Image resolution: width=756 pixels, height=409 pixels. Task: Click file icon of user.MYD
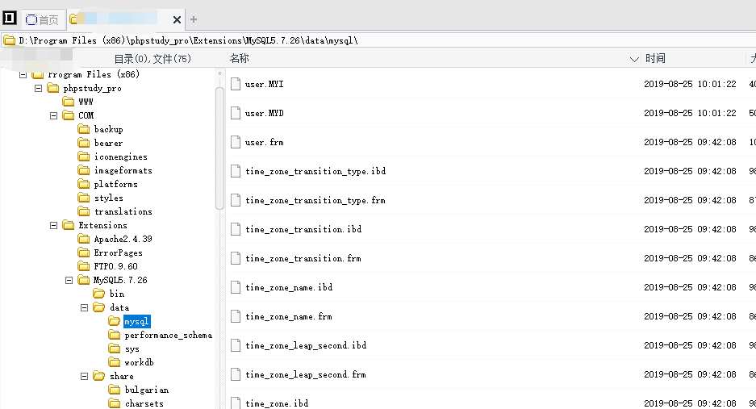236,113
